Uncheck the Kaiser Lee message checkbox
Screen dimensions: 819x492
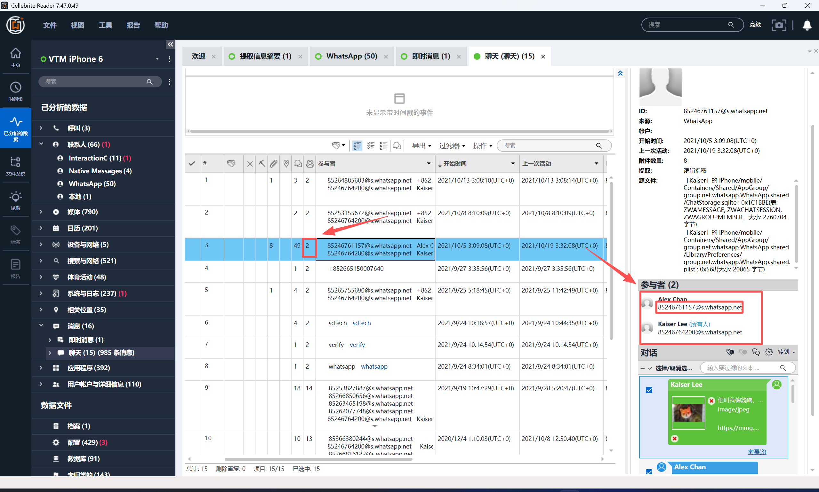[x=649, y=390]
